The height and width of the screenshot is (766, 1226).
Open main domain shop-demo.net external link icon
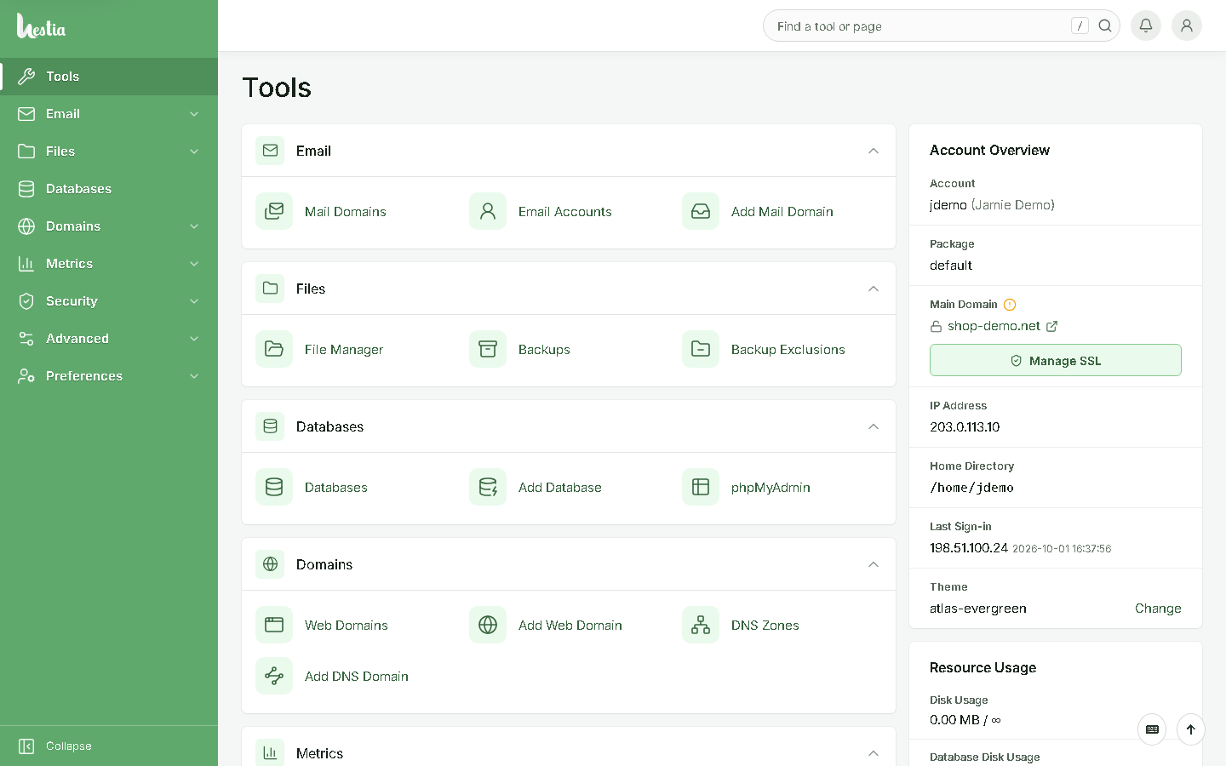click(x=1052, y=326)
